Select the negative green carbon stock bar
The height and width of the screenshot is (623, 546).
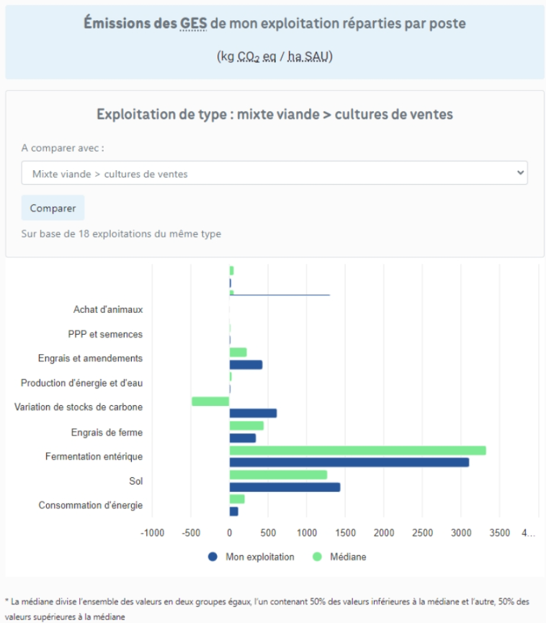coord(210,401)
